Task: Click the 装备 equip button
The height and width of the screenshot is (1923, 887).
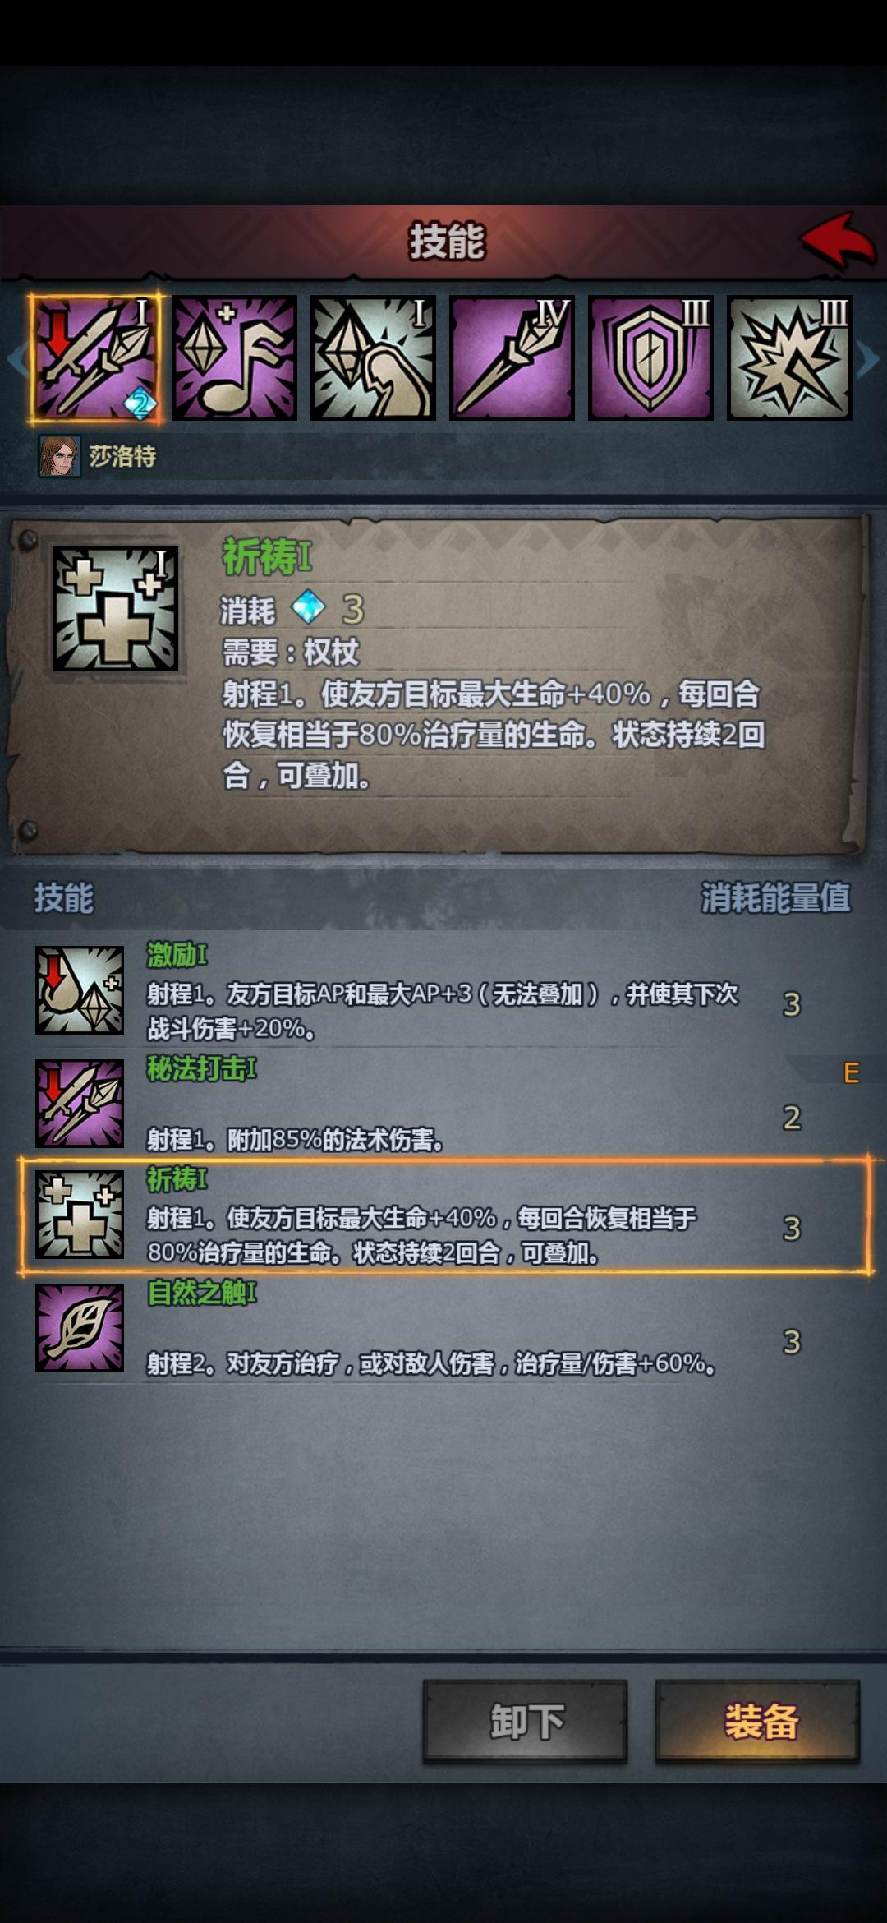Action: tap(758, 1722)
